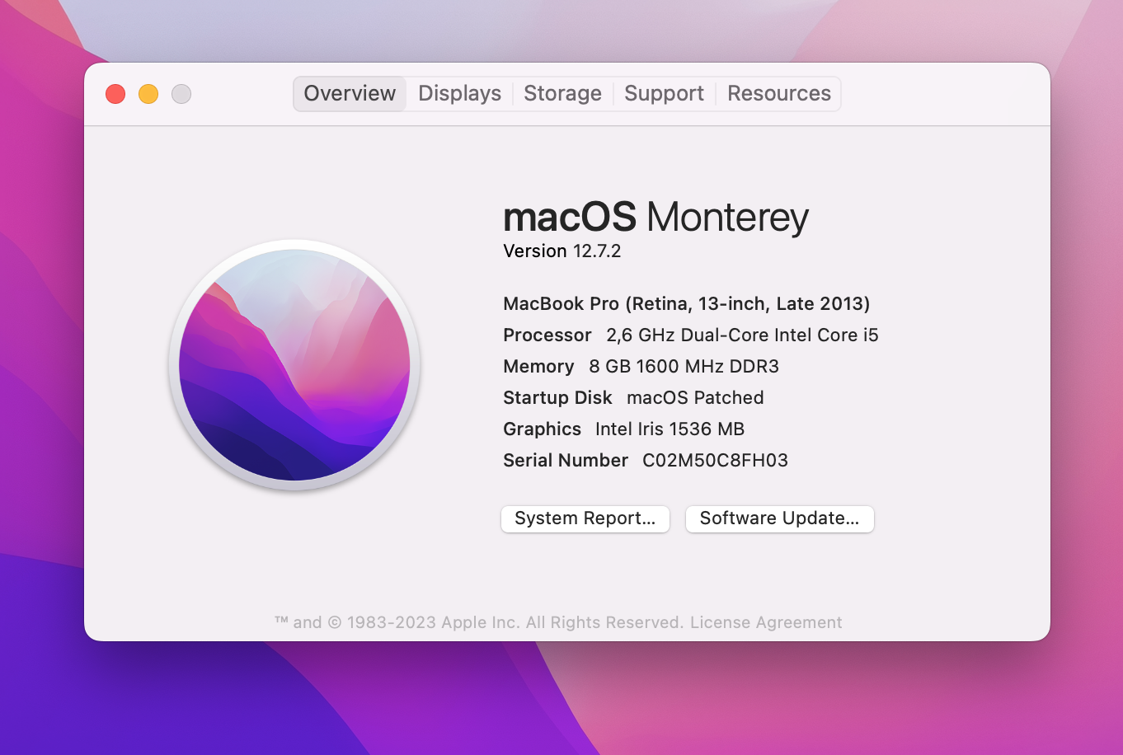The image size is (1123, 755).
Task: Click the macOS Patched startup disk name
Action: (695, 397)
